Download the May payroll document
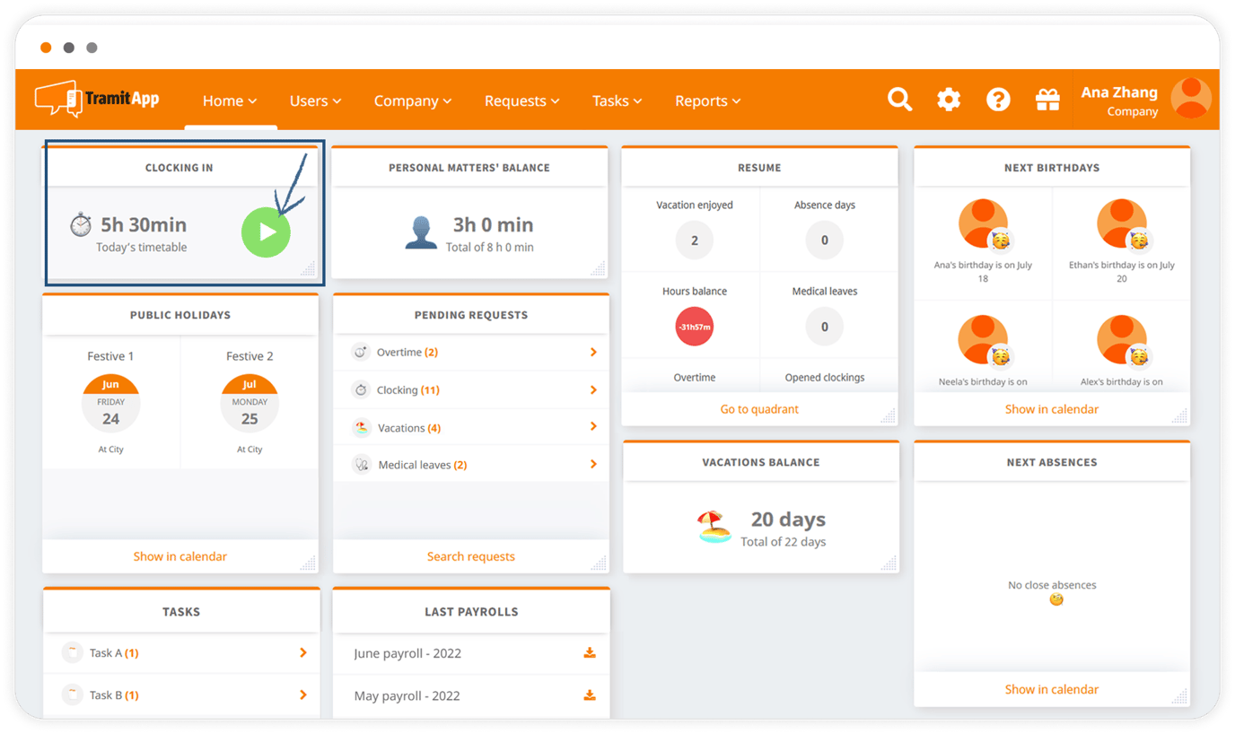The width and height of the screenshot is (1235, 734). (x=590, y=695)
